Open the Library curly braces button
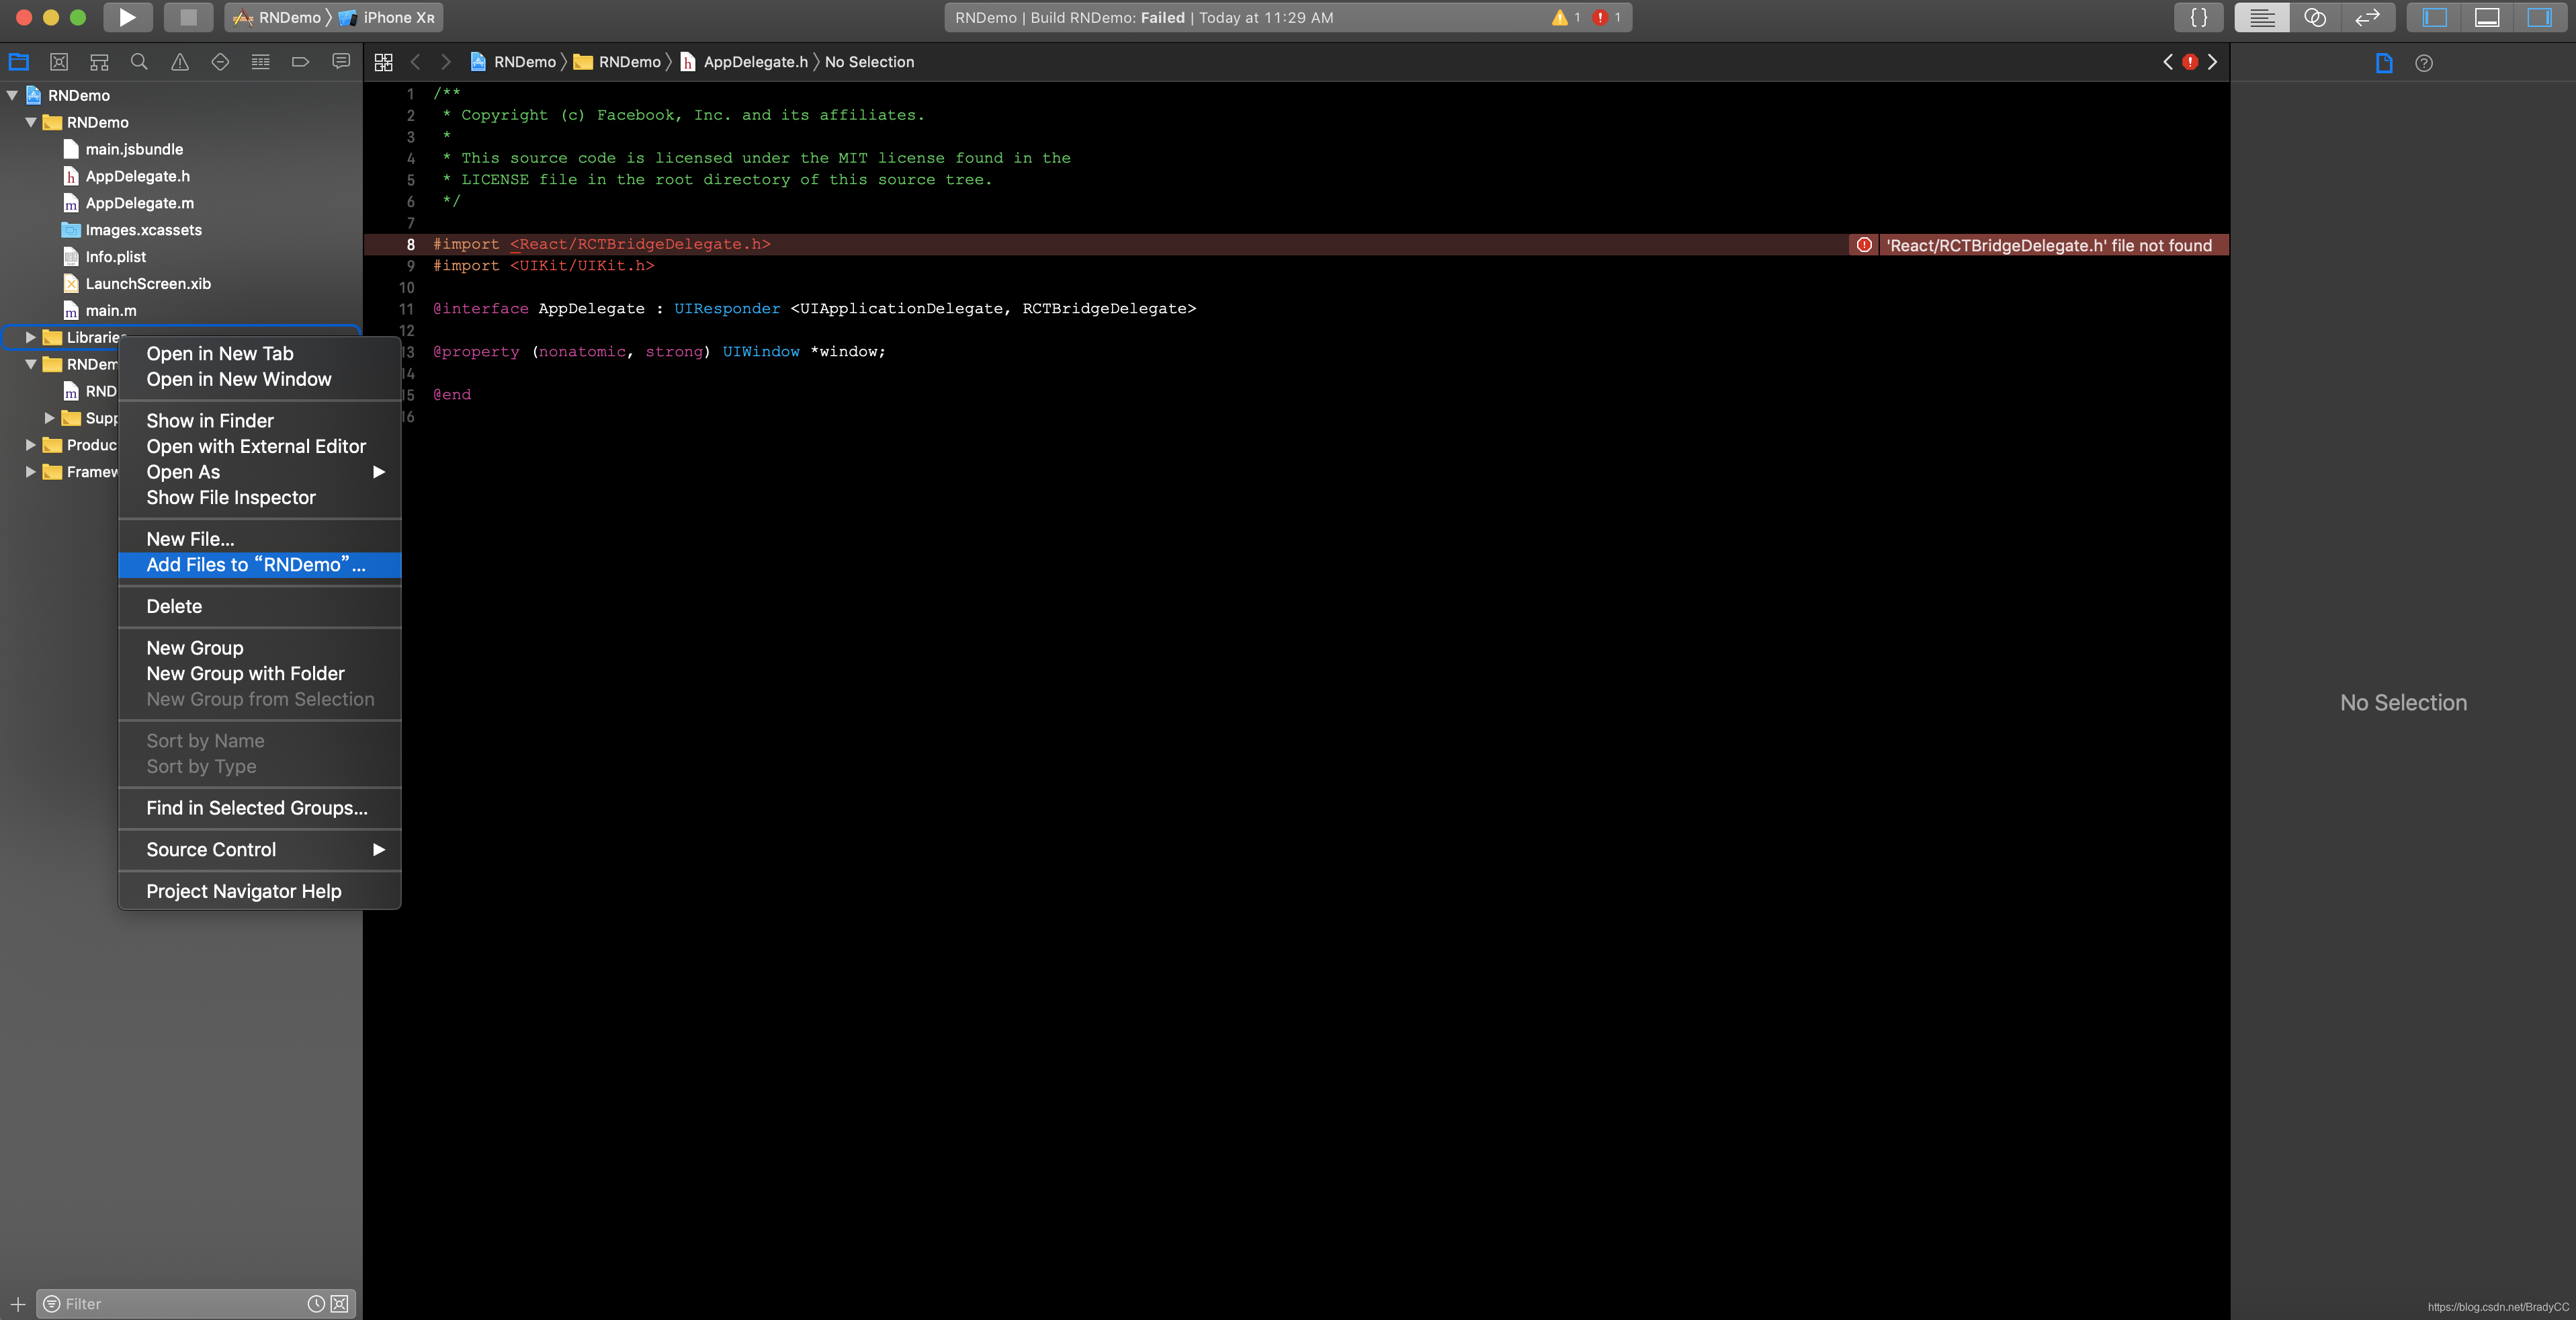Screen dimensions: 2576x1320 [2198, 17]
